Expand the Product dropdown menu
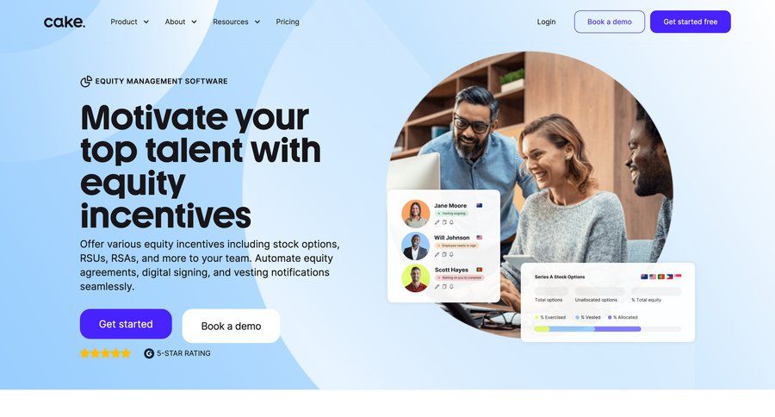The width and height of the screenshot is (775, 417). pos(129,22)
